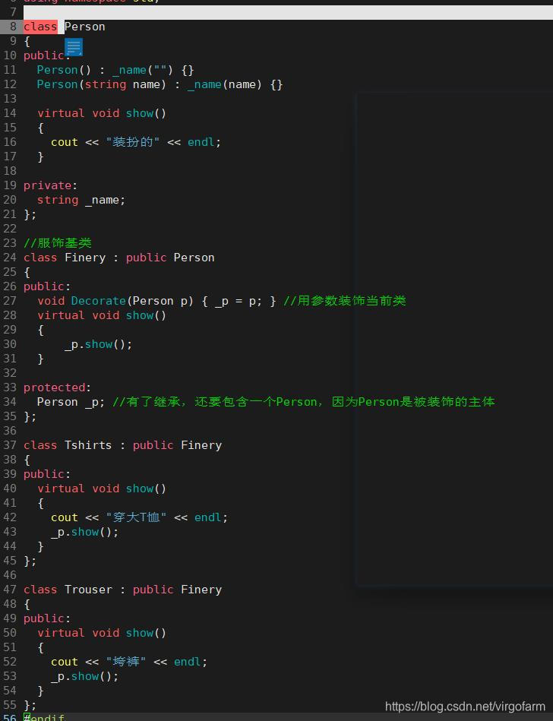The height and width of the screenshot is (721, 553).
Task: Click line number 8 in the gutter
Action: [x=13, y=27]
